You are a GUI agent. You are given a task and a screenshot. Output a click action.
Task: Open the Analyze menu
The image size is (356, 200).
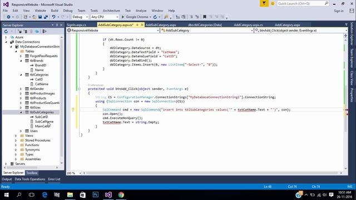(x=141, y=11)
